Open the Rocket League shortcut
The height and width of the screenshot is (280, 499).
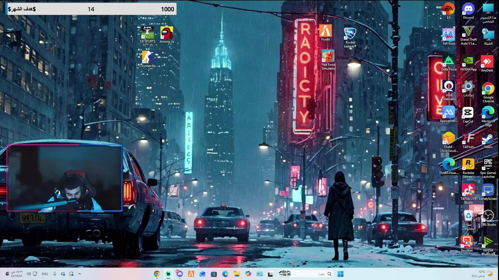coord(350,37)
